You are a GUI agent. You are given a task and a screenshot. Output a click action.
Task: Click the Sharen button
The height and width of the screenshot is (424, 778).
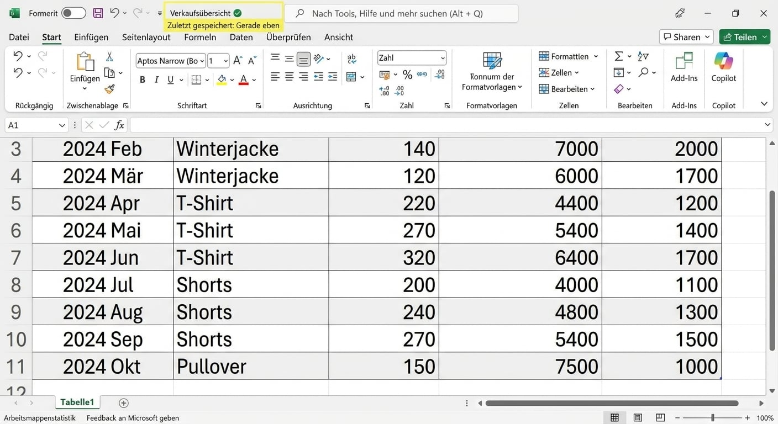coord(686,37)
